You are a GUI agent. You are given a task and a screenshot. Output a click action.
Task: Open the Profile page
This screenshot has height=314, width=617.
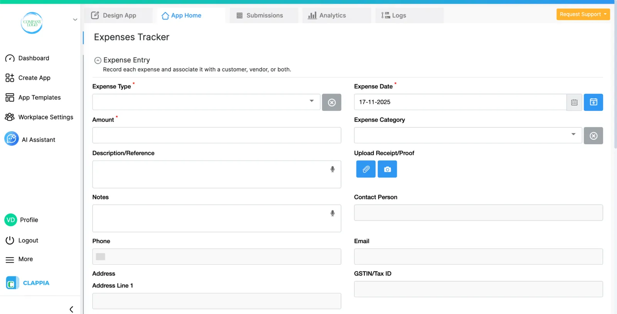(22, 220)
